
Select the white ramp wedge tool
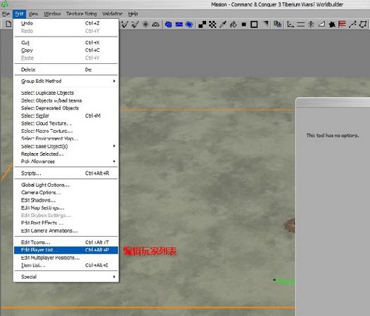pos(321,24)
